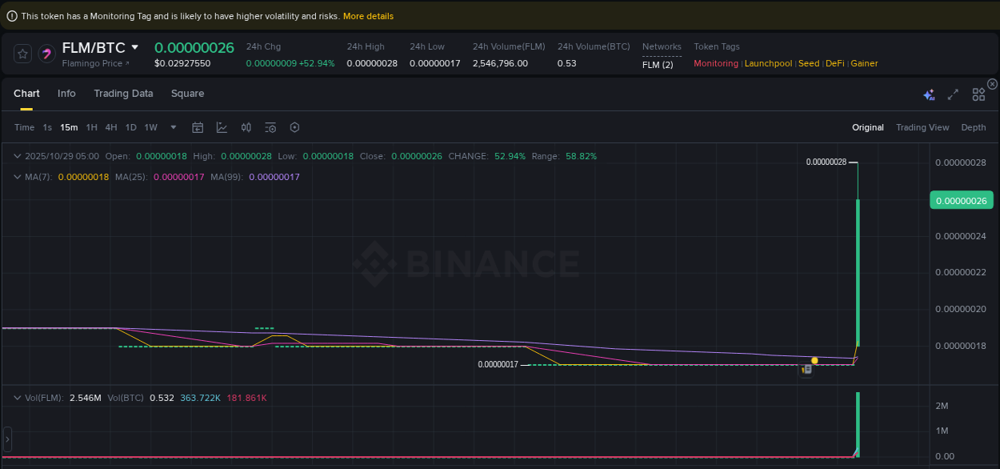Viewport: 1000px width, 469px height.
Task: Open the Trading Data tab
Action: [x=123, y=94]
